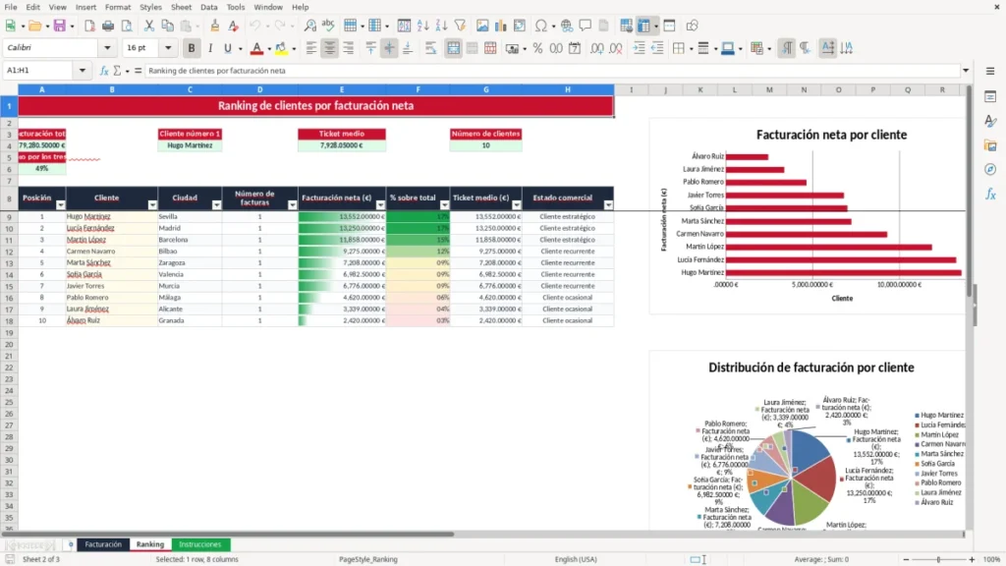The image size is (1006, 566).
Task: Click the Font Color red swatch
Action: pos(256,49)
